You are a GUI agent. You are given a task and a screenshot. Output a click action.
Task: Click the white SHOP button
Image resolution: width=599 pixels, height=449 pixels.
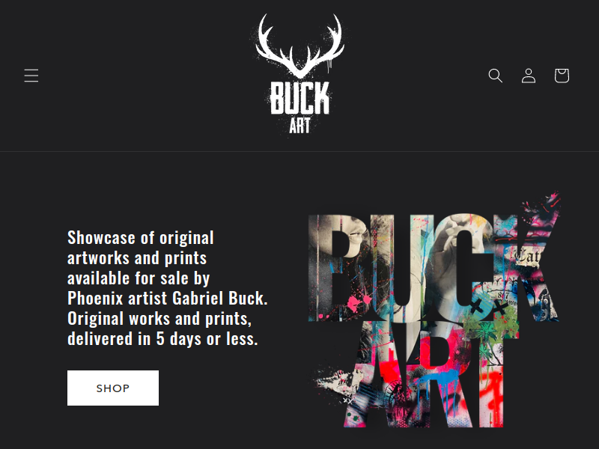(113, 388)
